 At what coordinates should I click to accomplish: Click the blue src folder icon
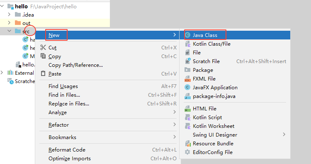[18, 31]
